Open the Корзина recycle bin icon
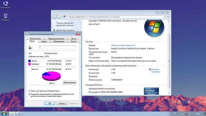The image size is (206, 116). pyautogui.click(x=5, y=17)
